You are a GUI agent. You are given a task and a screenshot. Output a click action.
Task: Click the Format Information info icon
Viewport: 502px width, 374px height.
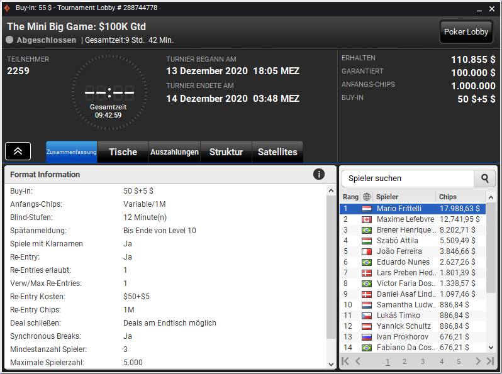click(x=318, y=174)
